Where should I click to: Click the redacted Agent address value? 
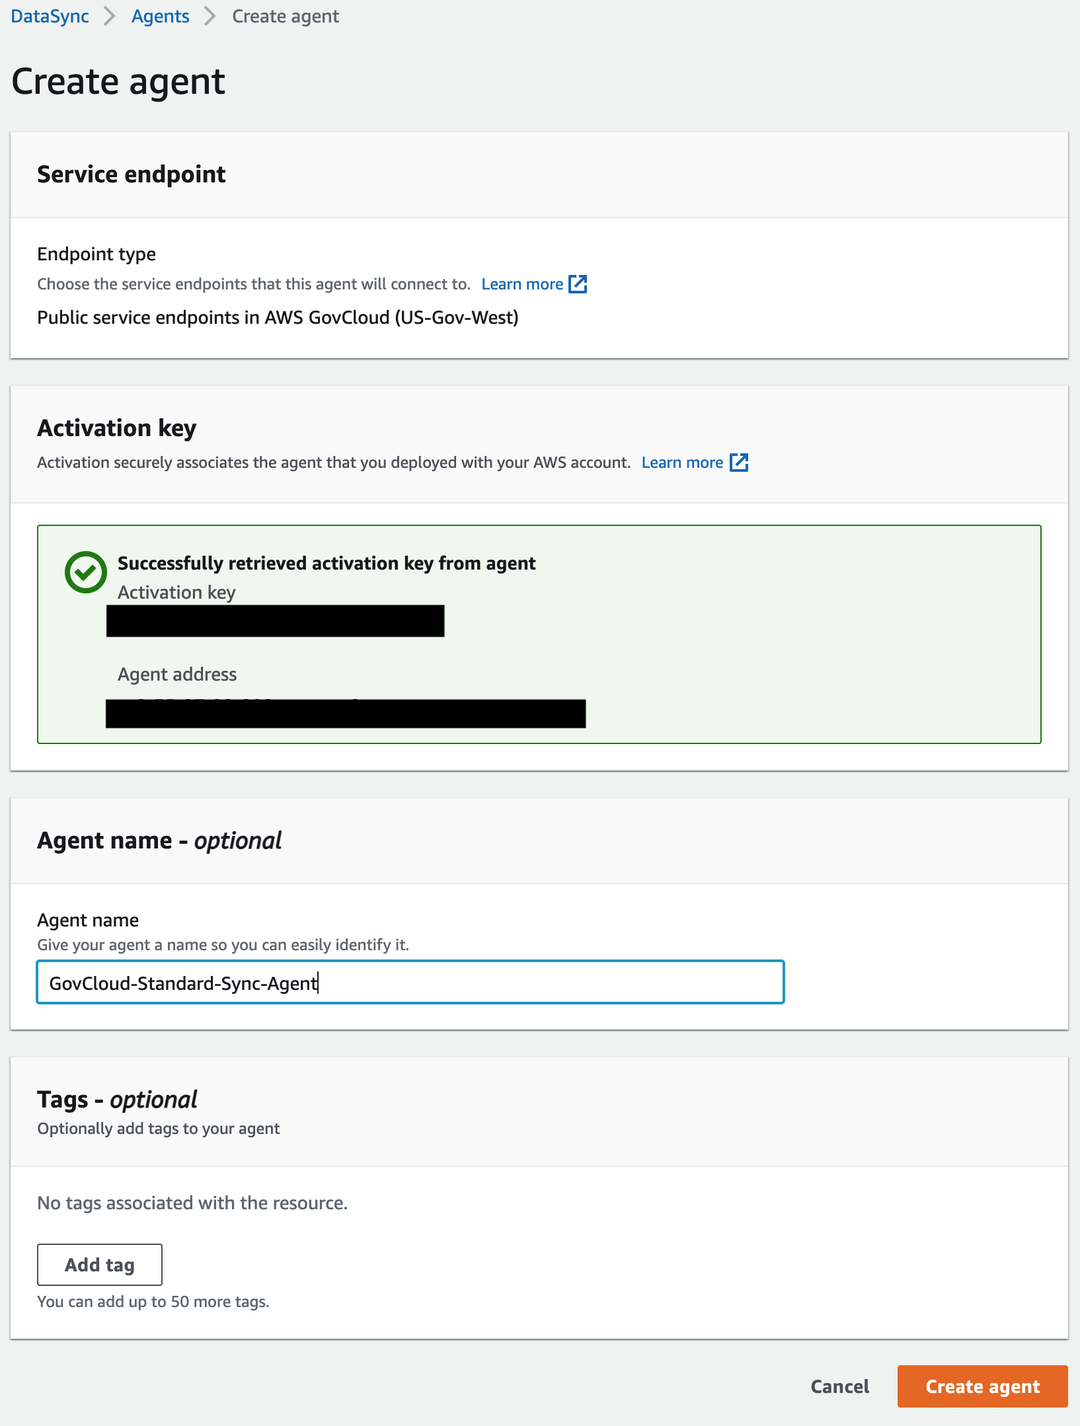click(x=346, y=714)
